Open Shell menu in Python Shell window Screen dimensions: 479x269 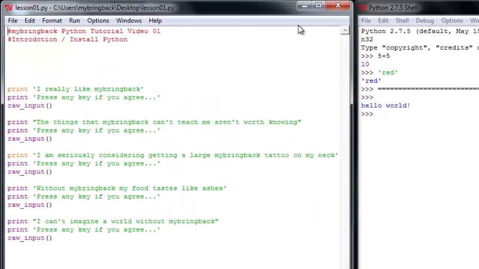(402, 21)
